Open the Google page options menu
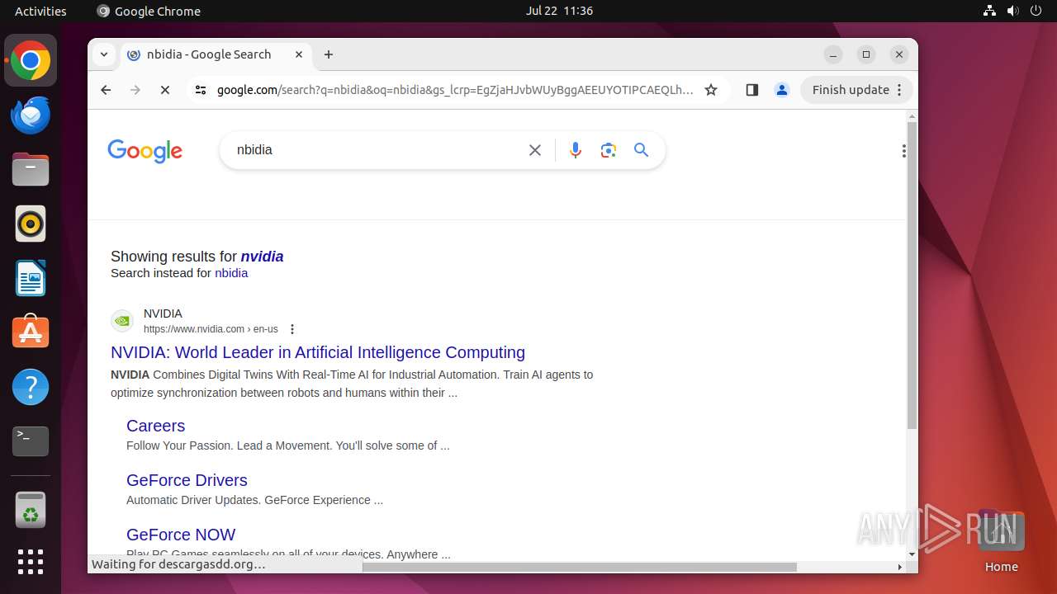Screen dimensions: 1057x594 point(904,151)
